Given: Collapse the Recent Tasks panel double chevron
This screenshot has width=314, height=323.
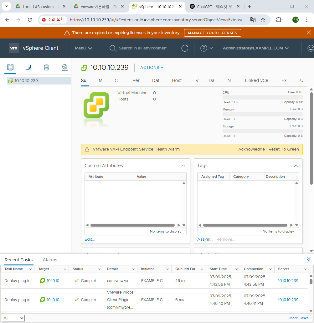Looking at the screenshot, I should [x=309, y=259].
